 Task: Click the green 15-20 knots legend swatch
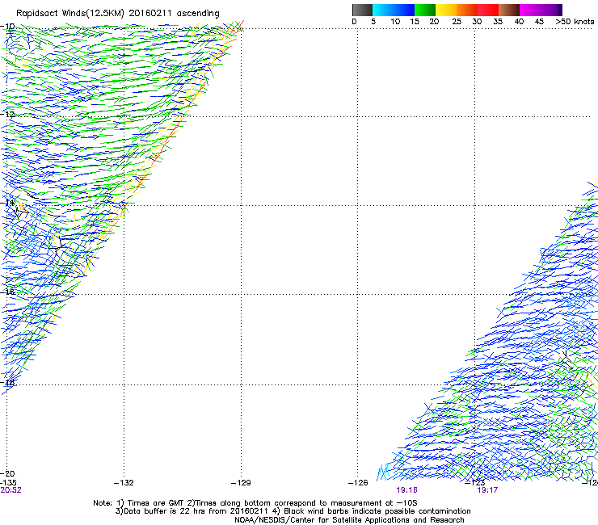tap(425, 10)
